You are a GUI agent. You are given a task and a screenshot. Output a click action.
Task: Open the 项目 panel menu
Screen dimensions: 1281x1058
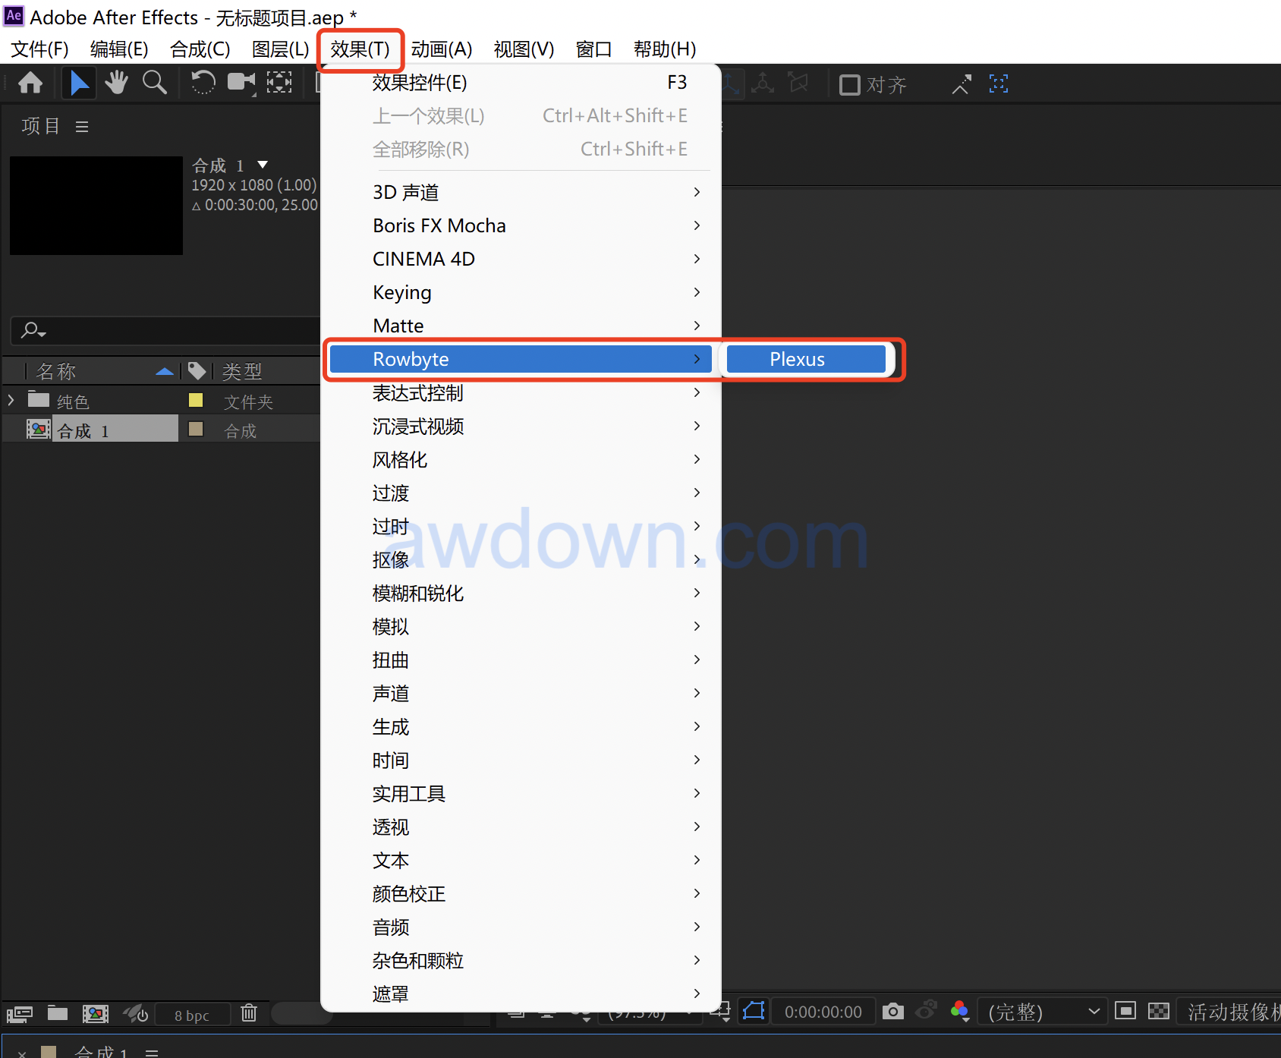click(82, 127)
